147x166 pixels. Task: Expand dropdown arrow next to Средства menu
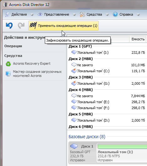pos(107,15)
